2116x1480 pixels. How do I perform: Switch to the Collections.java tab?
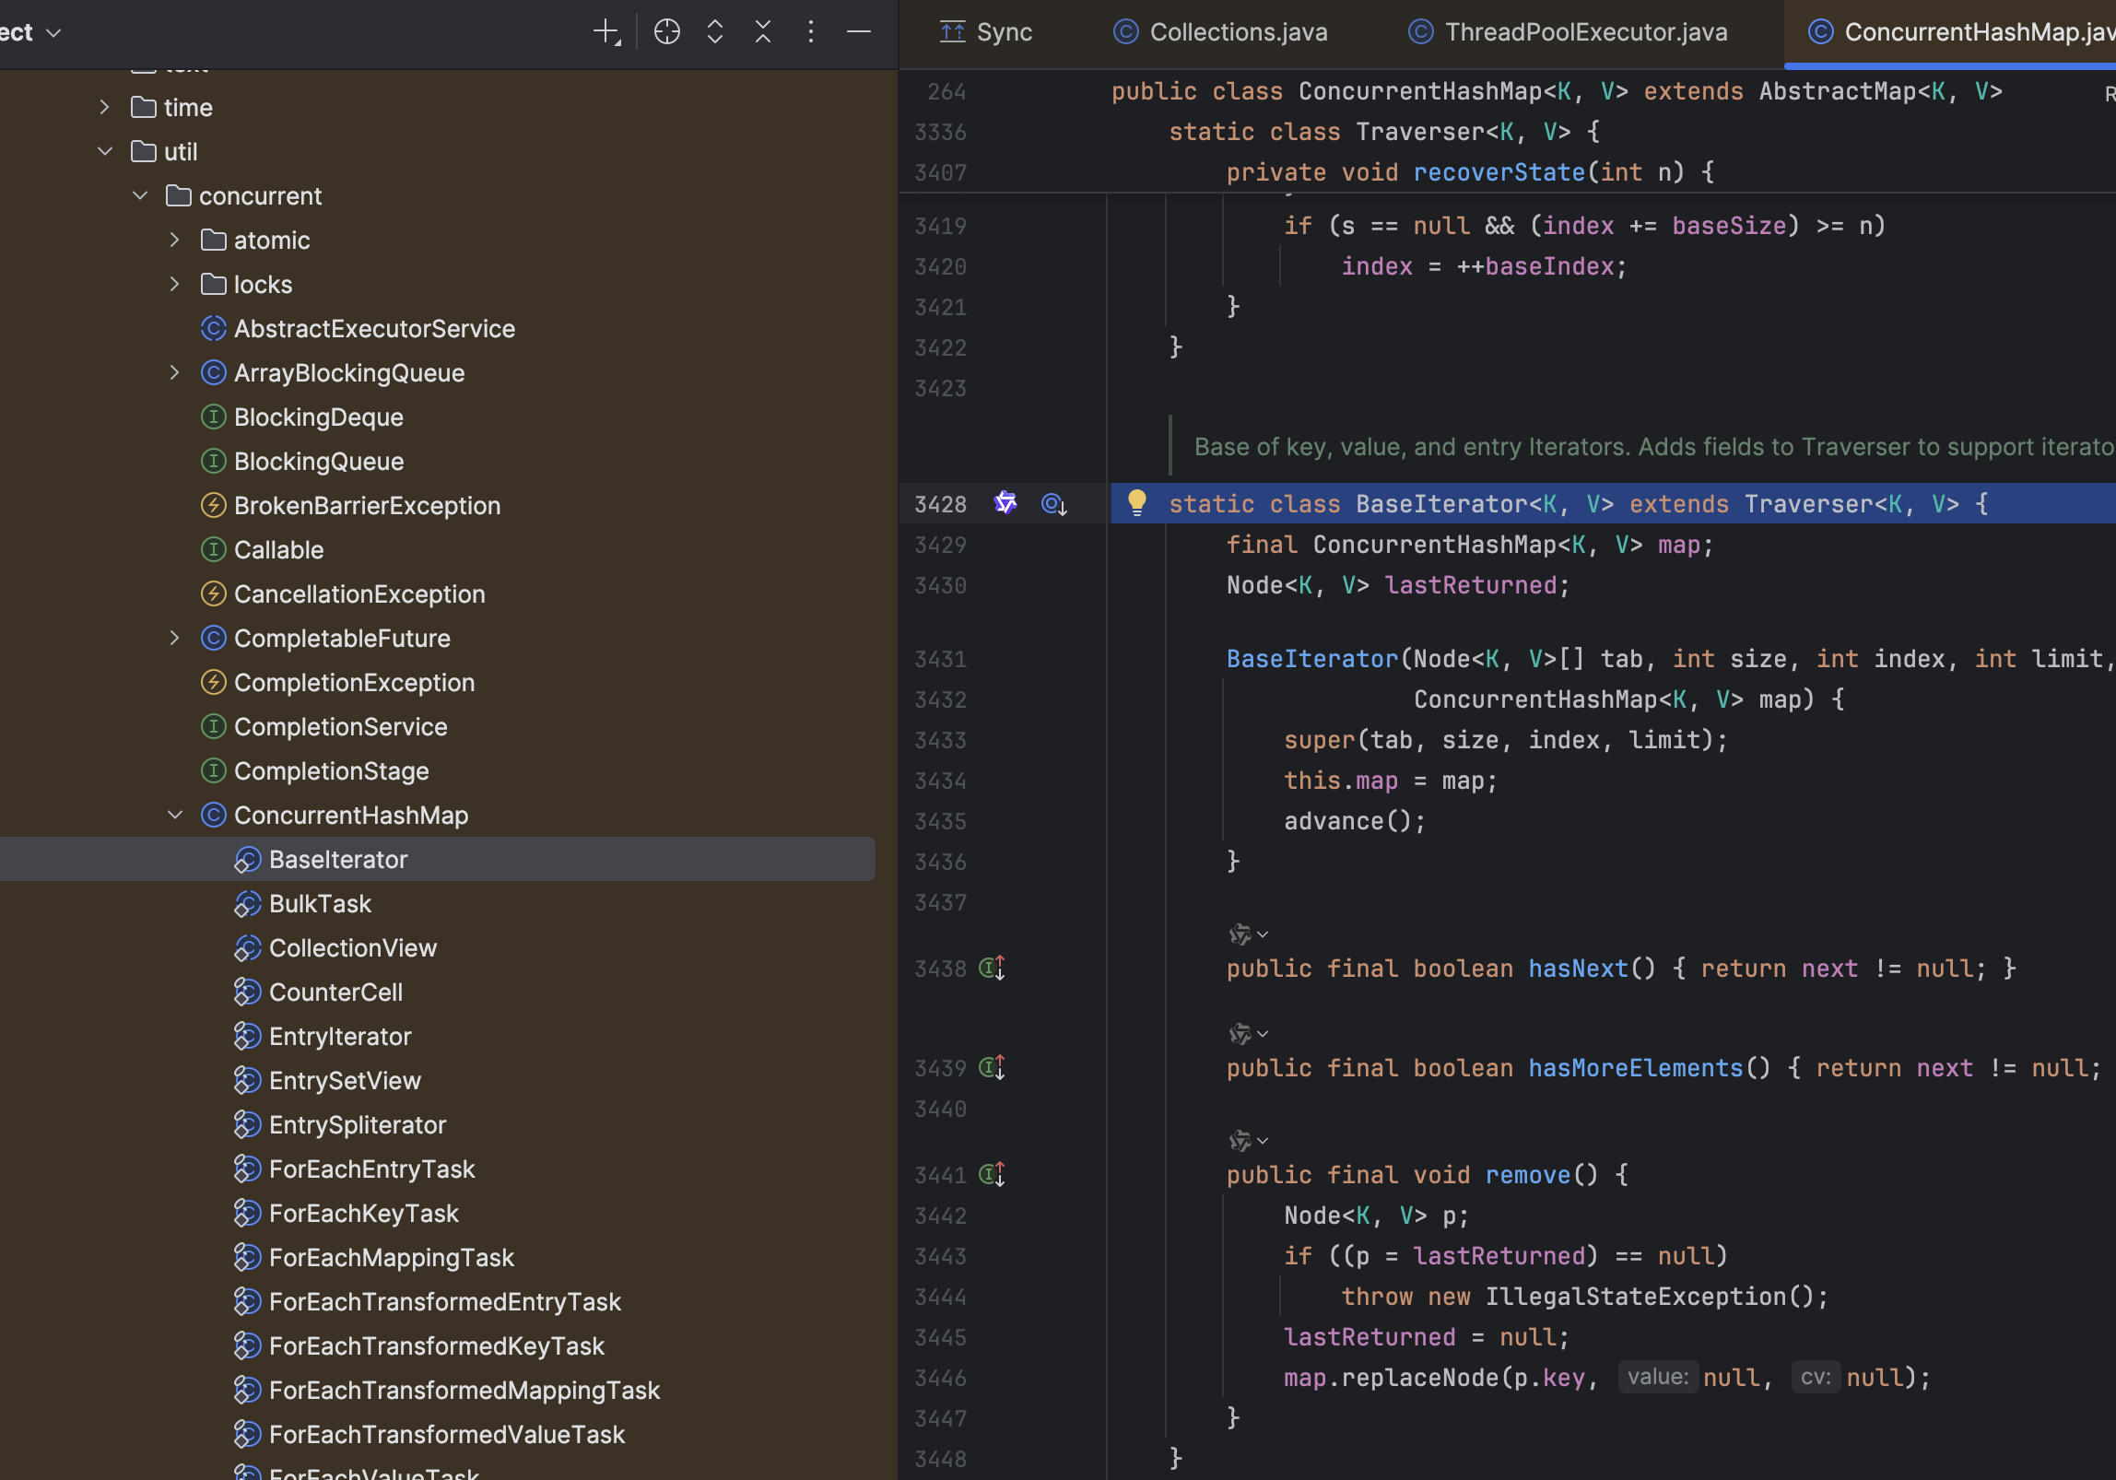[x=1237, y=32]
